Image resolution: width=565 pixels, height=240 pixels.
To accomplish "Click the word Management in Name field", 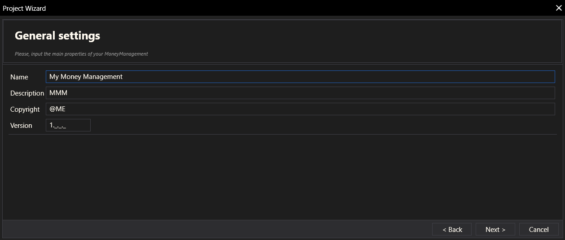I will 103,77.
